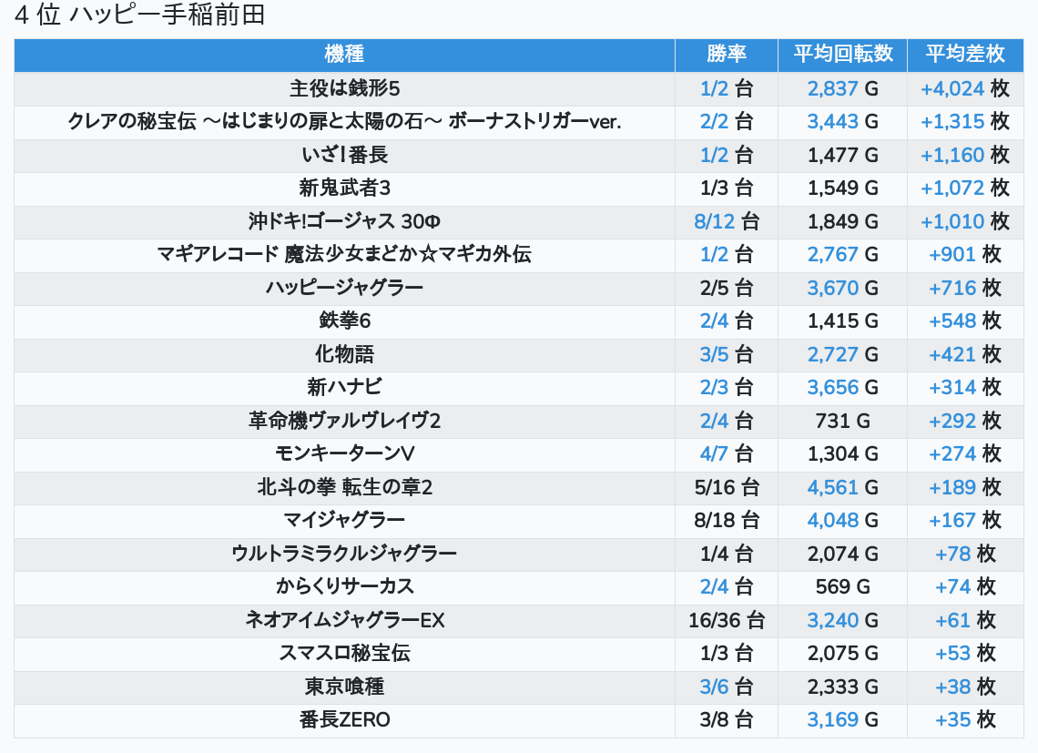This screenshot has height=753, width=1038.
Task: Open the 主役は銭形5 machine row
Action: (x=344, y=88)
